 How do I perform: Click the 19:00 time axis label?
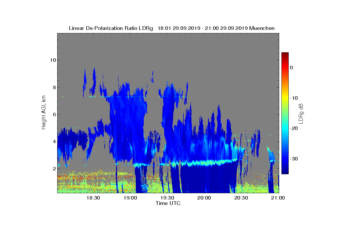tap(130, 198)
